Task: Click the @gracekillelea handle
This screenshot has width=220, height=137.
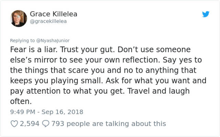Action: (x=48, y=21)
